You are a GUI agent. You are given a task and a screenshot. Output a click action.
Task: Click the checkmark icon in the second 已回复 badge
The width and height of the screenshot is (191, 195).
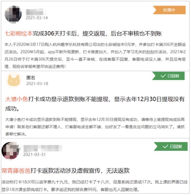[x=163, y=76]
